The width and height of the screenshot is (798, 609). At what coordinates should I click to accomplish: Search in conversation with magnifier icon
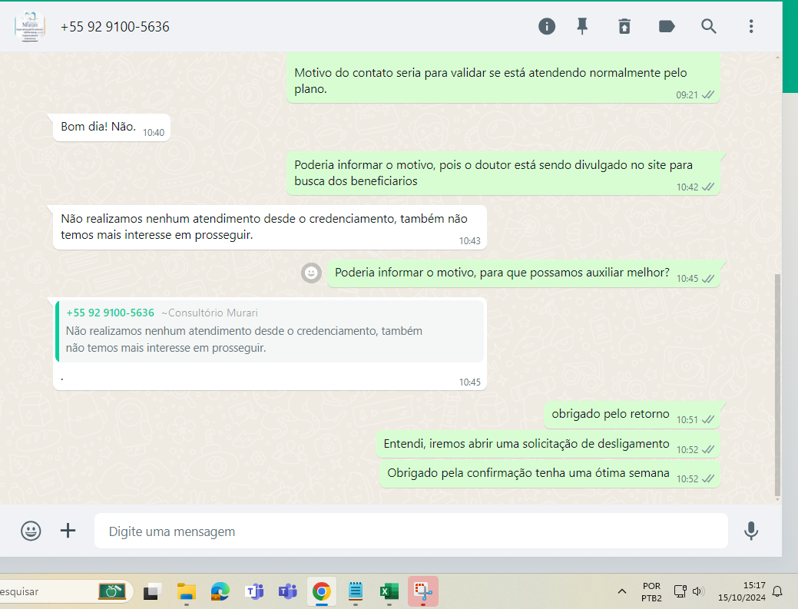click(x=708, y=26)
